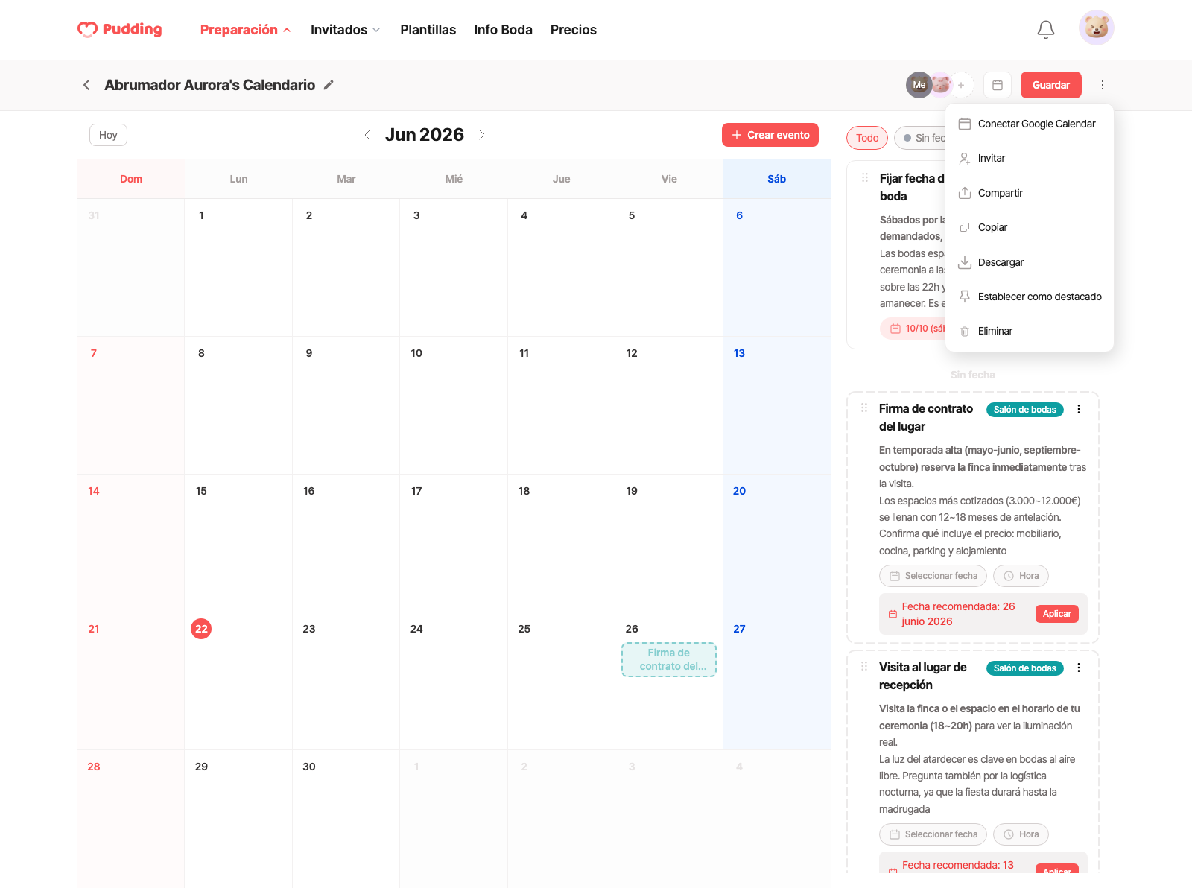Go back with the left arrow icon
The image size is (1192, 894).
click(86, 85)
